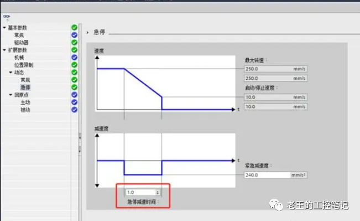Screen dimensions: 360x221
Task: Select 急停 in the tree
Action: (25, 88)
